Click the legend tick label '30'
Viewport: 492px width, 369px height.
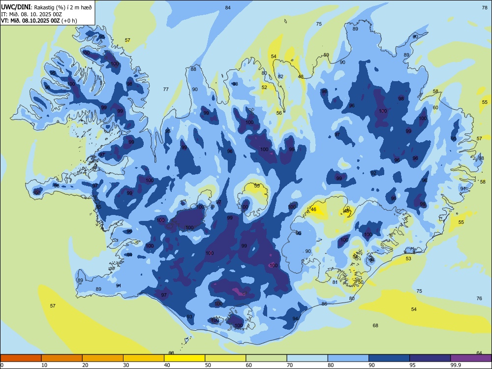126,365
